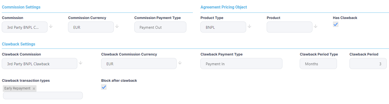Click the arrow beside Clawback Commission Currency
The width and height of the screenshot is (389, 104).
[180, 63]
